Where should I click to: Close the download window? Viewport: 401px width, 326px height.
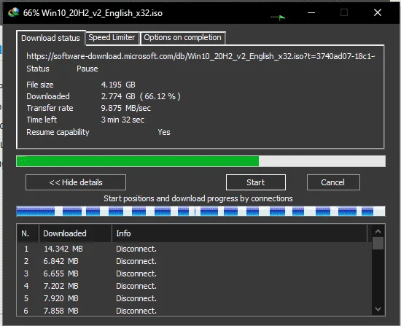coord(378,12)
